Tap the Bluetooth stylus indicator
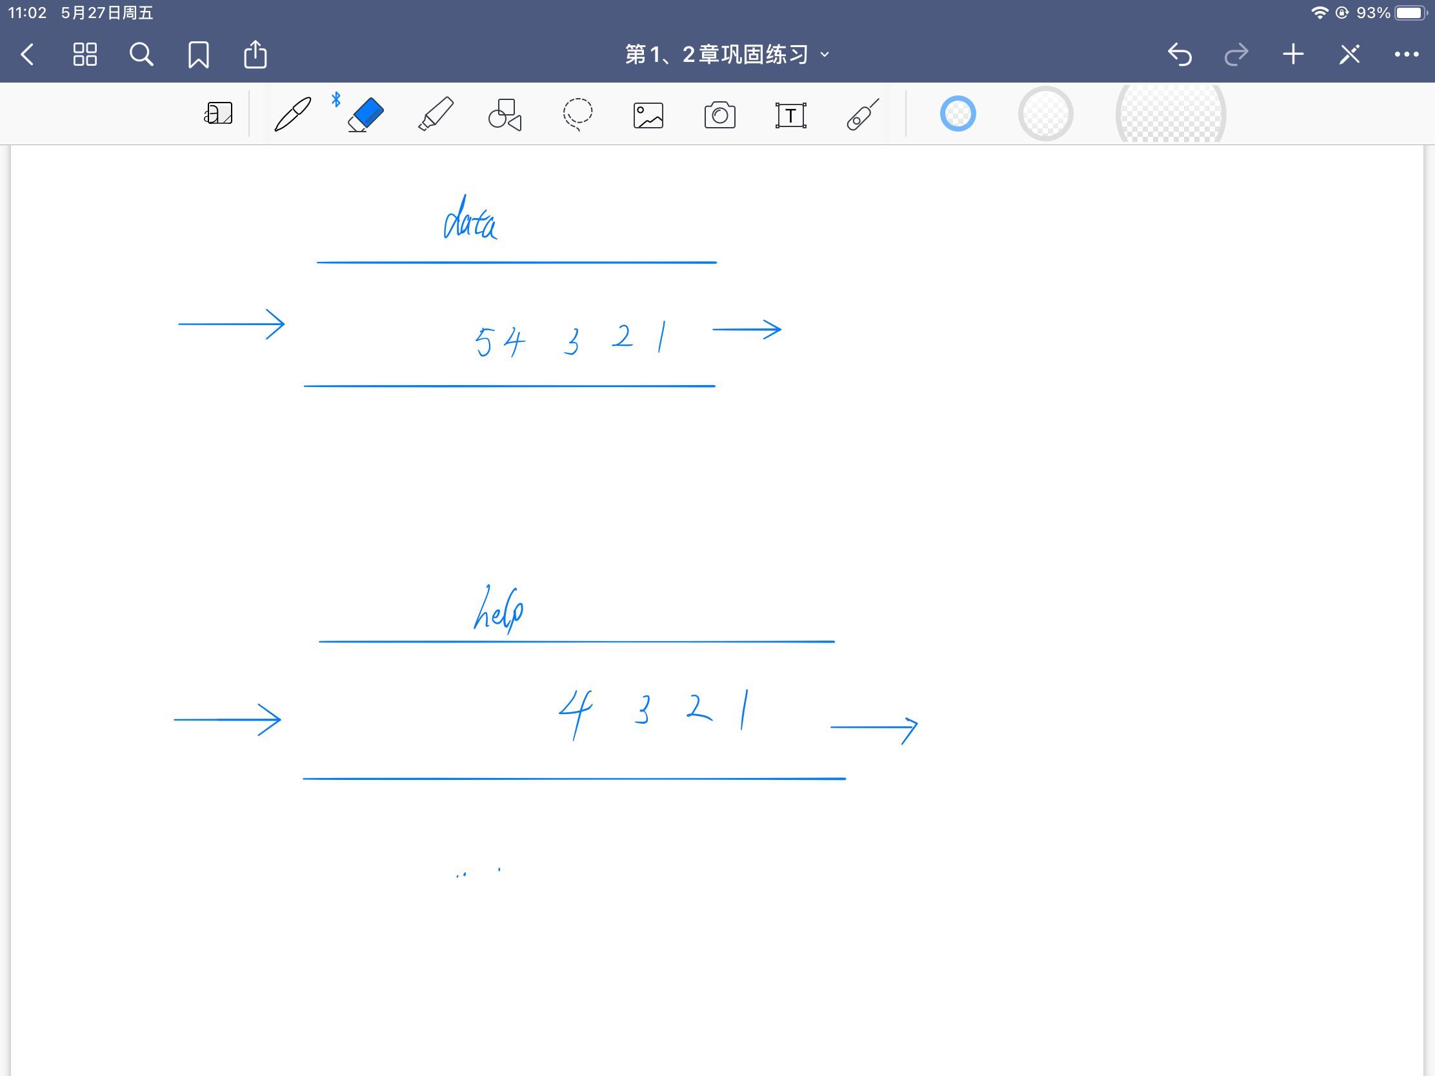Screen dimensions: 1435x1076 point(336,99)
